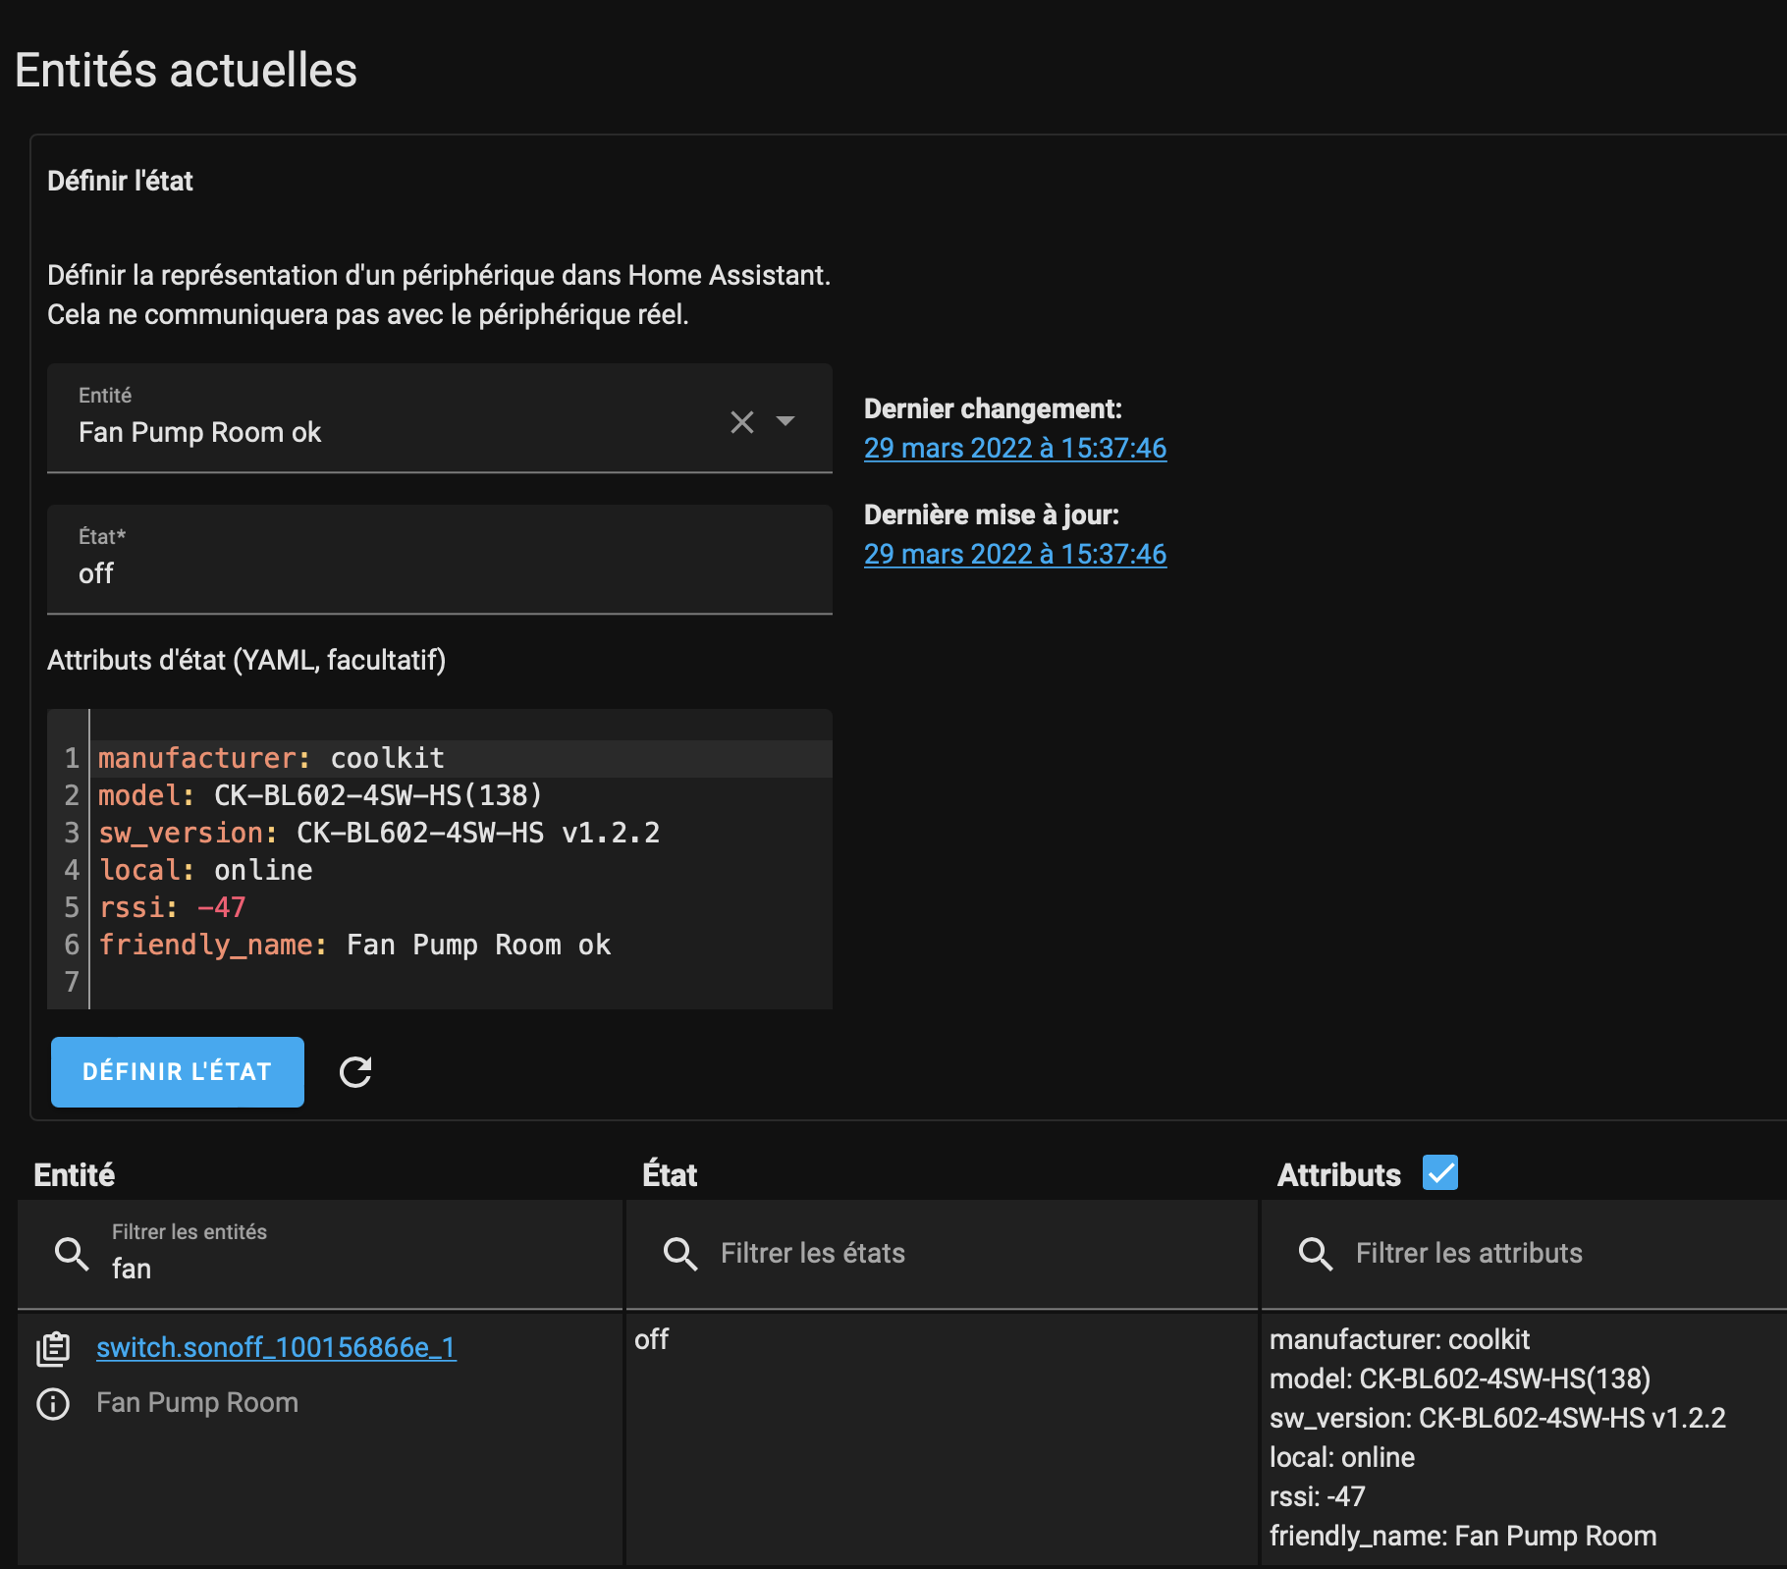1787x1569 pixels.
Task: Expand the Entité dropdown arrow
Action: (785, 421)
